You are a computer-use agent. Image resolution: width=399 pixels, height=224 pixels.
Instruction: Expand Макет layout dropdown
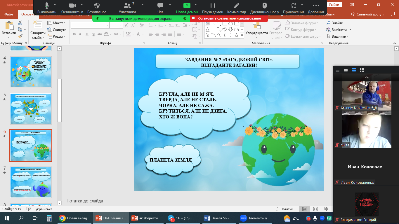pos(56,23)
